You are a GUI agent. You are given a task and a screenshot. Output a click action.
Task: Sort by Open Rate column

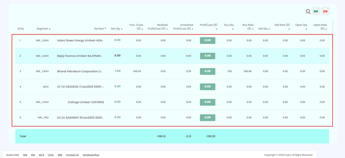coord(320,27)
